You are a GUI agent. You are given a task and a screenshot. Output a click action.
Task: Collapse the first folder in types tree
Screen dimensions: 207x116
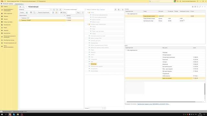pos(88,13)
